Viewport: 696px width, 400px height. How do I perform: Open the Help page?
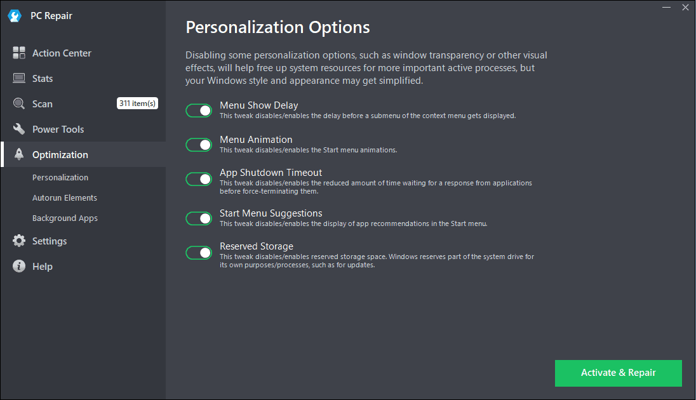coord(83,267)
